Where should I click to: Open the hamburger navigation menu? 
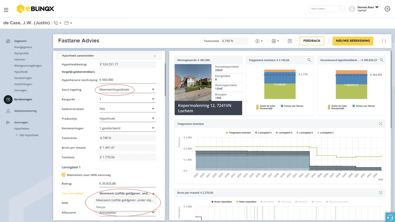click(x=6, y=10)
